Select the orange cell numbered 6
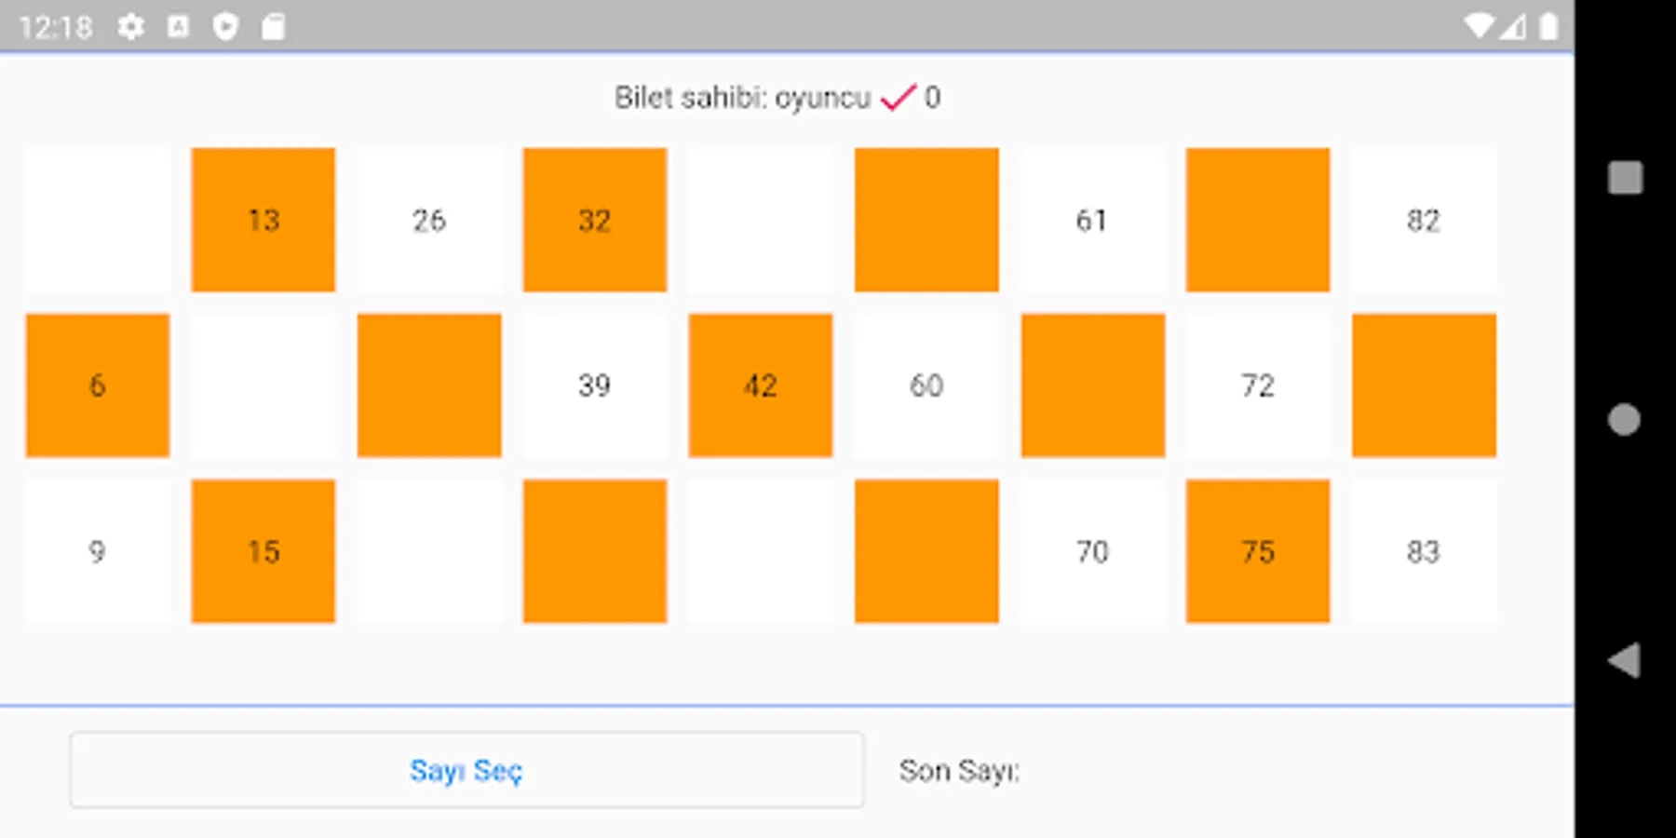This screenshot has height=838, width=1676. [98, 385]
